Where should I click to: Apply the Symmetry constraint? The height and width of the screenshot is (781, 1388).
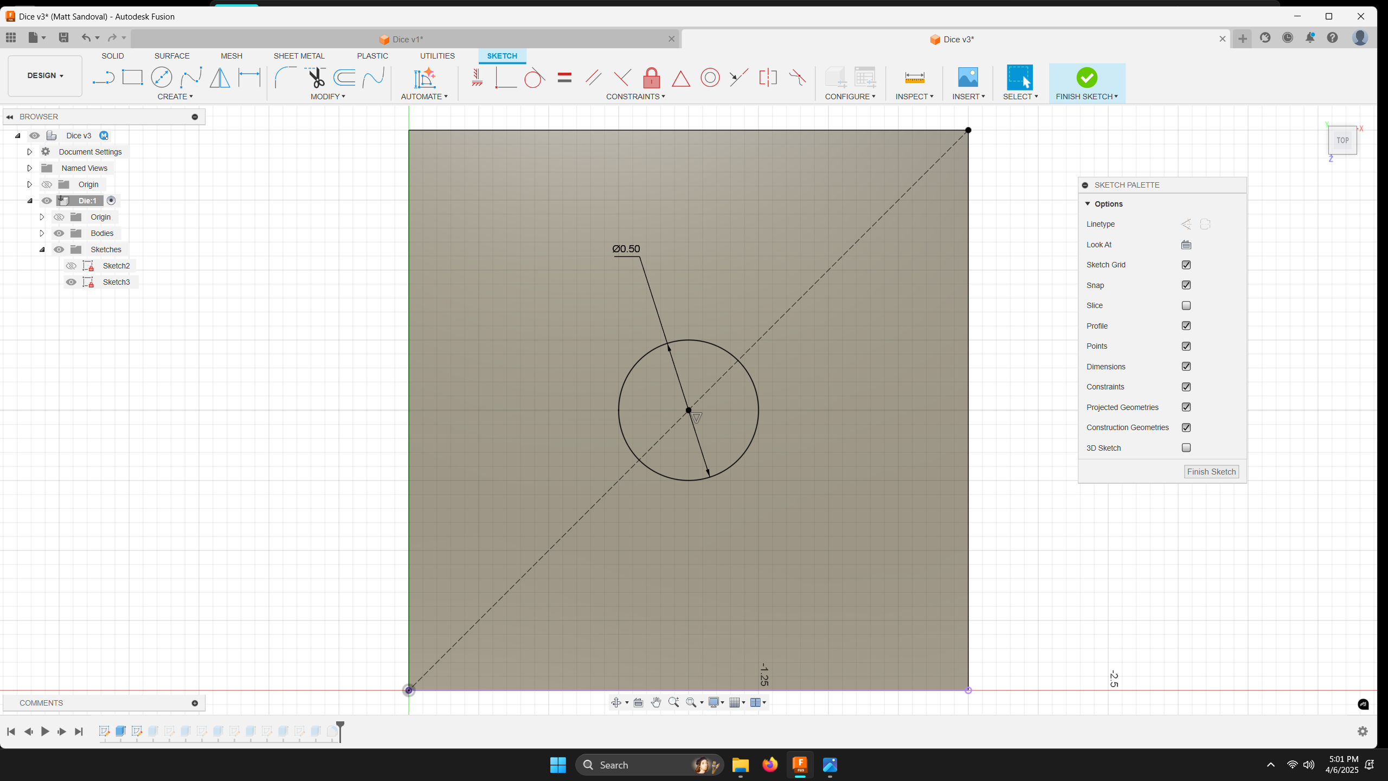[x=768, y=78]
